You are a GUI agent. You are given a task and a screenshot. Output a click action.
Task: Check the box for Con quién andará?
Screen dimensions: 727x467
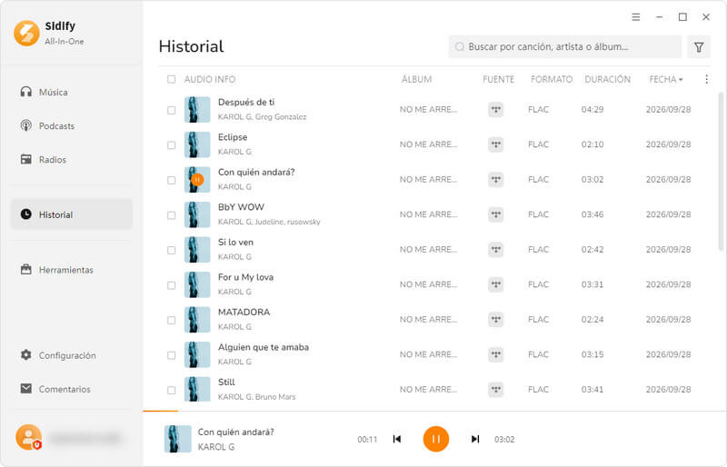point(171,180)
